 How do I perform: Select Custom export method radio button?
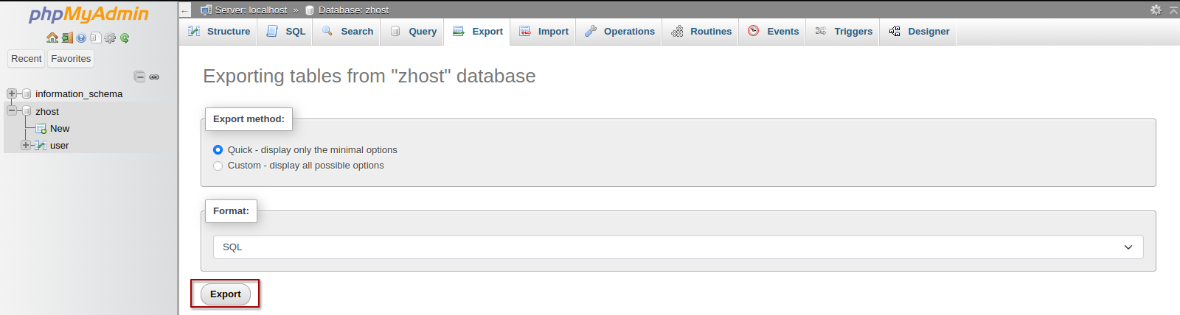pos(218,166)
